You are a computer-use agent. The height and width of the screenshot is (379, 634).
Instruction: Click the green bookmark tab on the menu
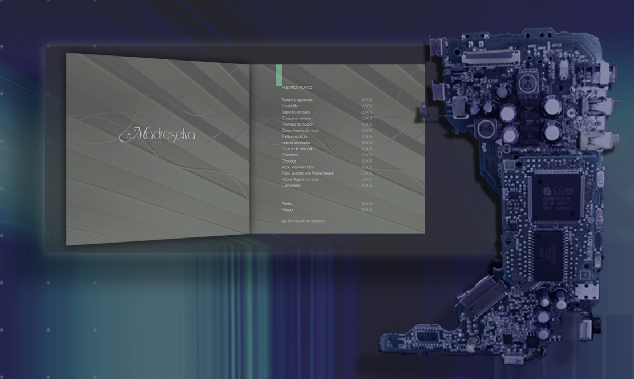279,75
